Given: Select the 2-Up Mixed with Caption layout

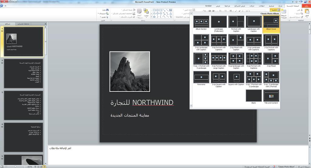Looking at the screenshot, I should tap(236, 42).
